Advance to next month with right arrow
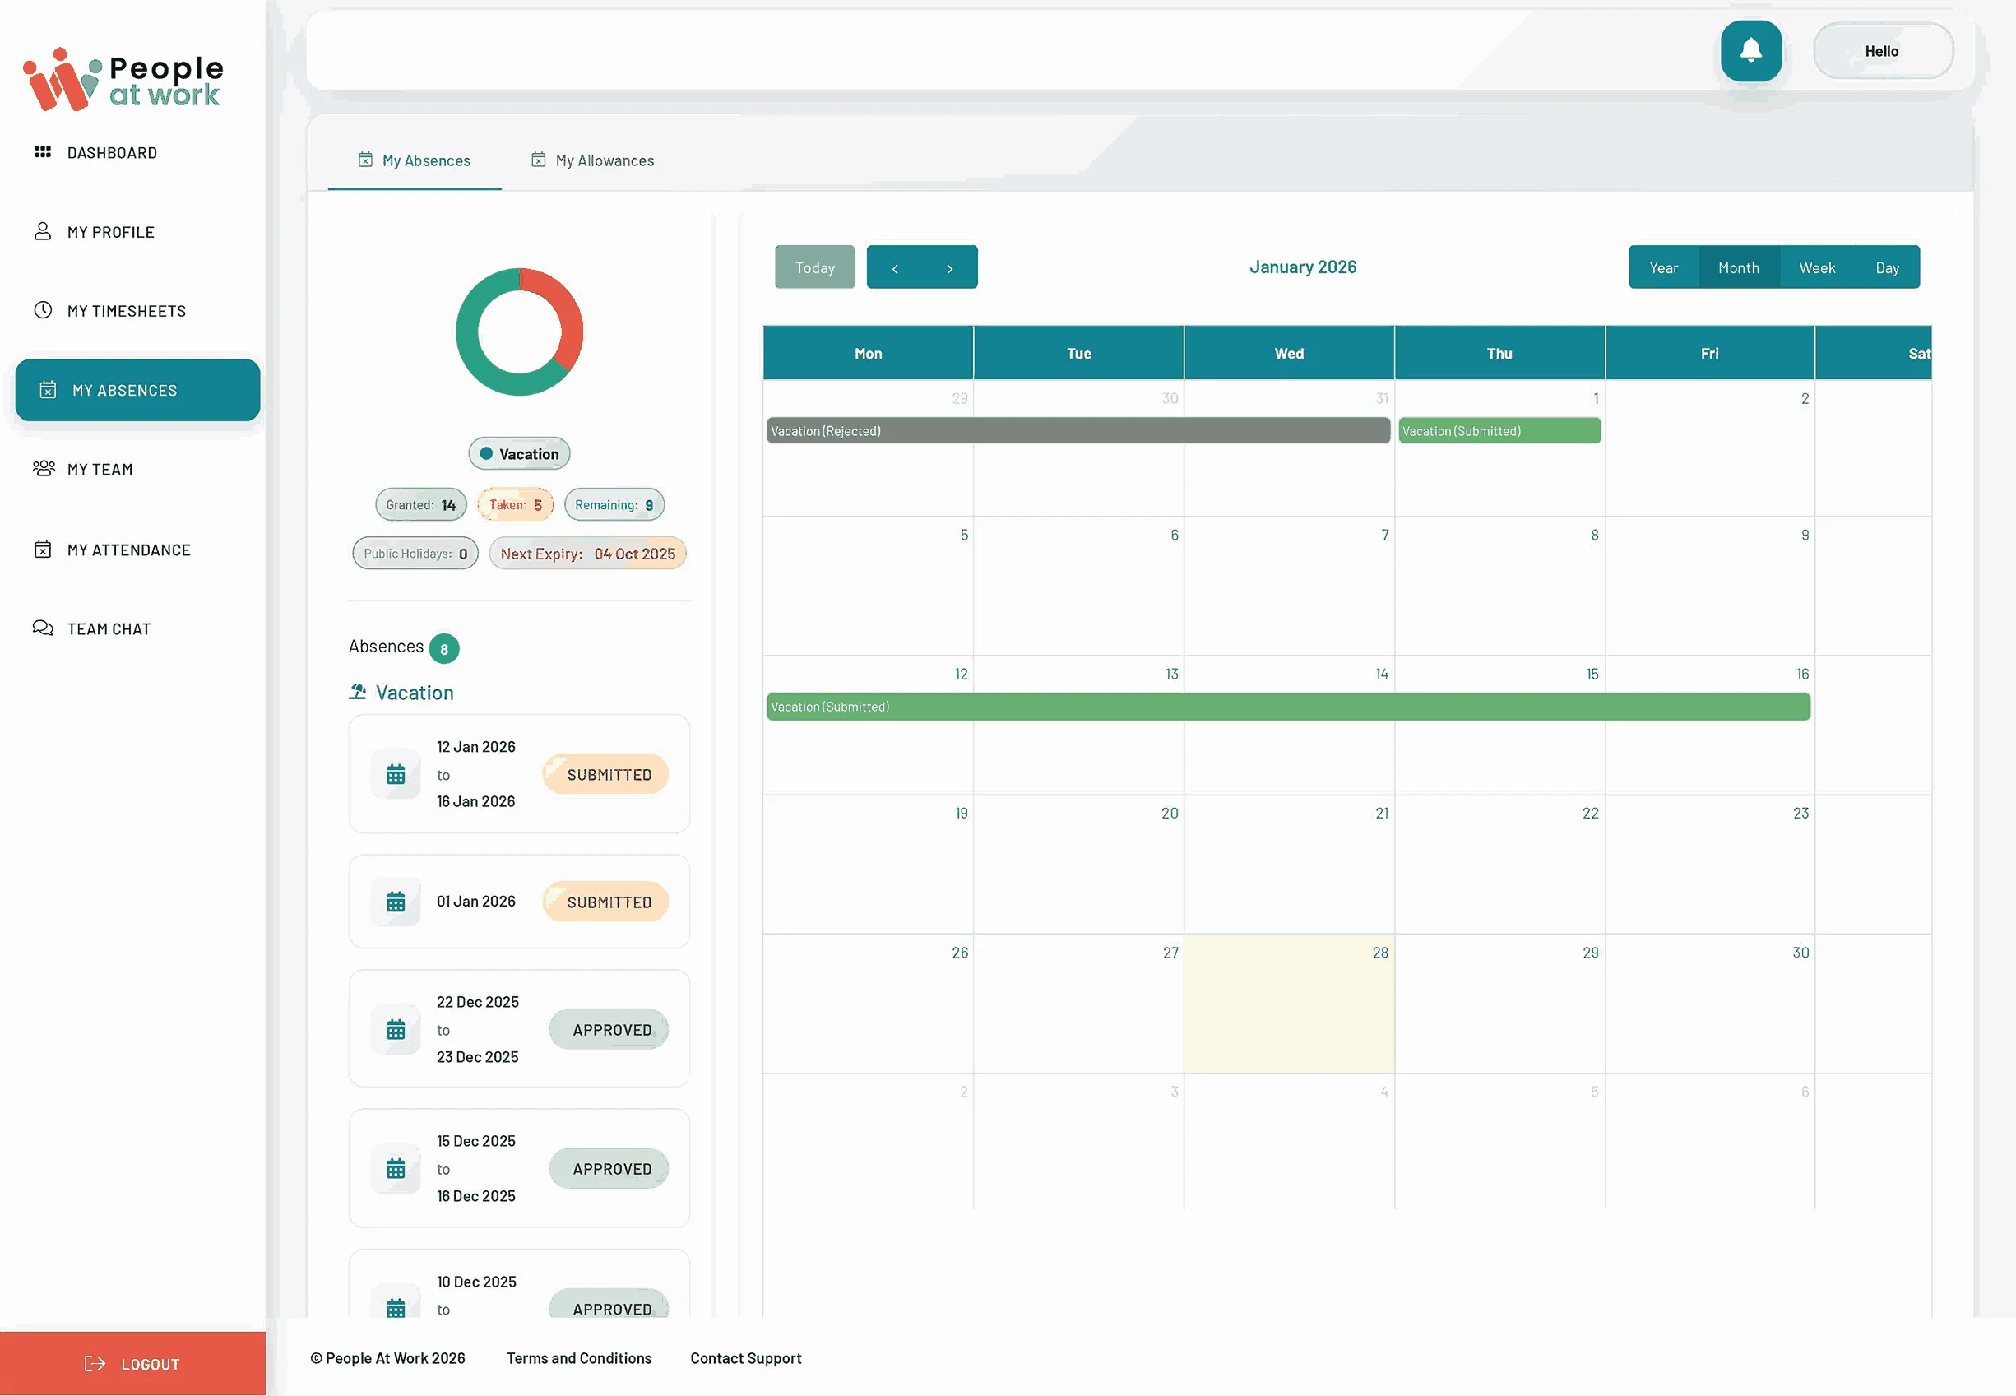This screenshot has width=2016, height=1396. [x=950, y=267]
